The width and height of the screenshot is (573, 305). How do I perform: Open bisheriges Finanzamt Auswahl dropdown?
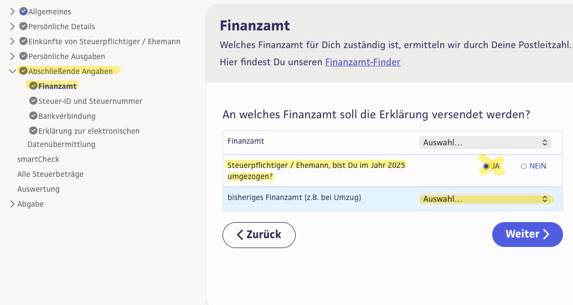[x=485, y=199]
